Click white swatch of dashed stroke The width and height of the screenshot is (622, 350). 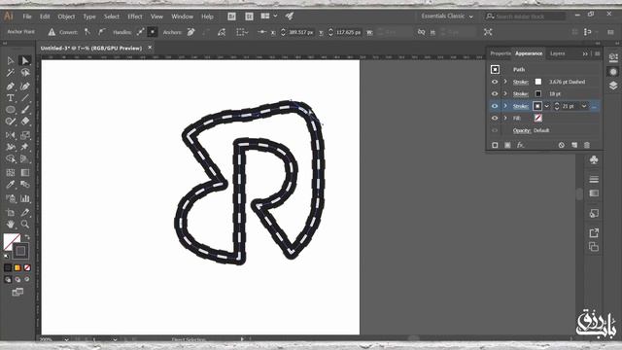[x=537, y=82]
